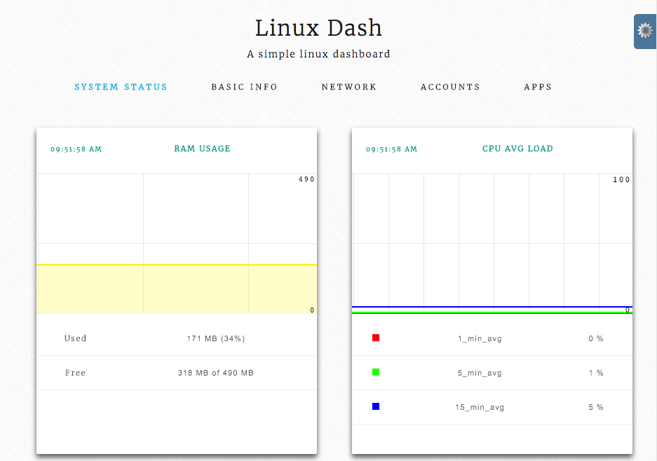Select the timestamp on the CPU panel
The image size is (657, 461).
[391, 149]
